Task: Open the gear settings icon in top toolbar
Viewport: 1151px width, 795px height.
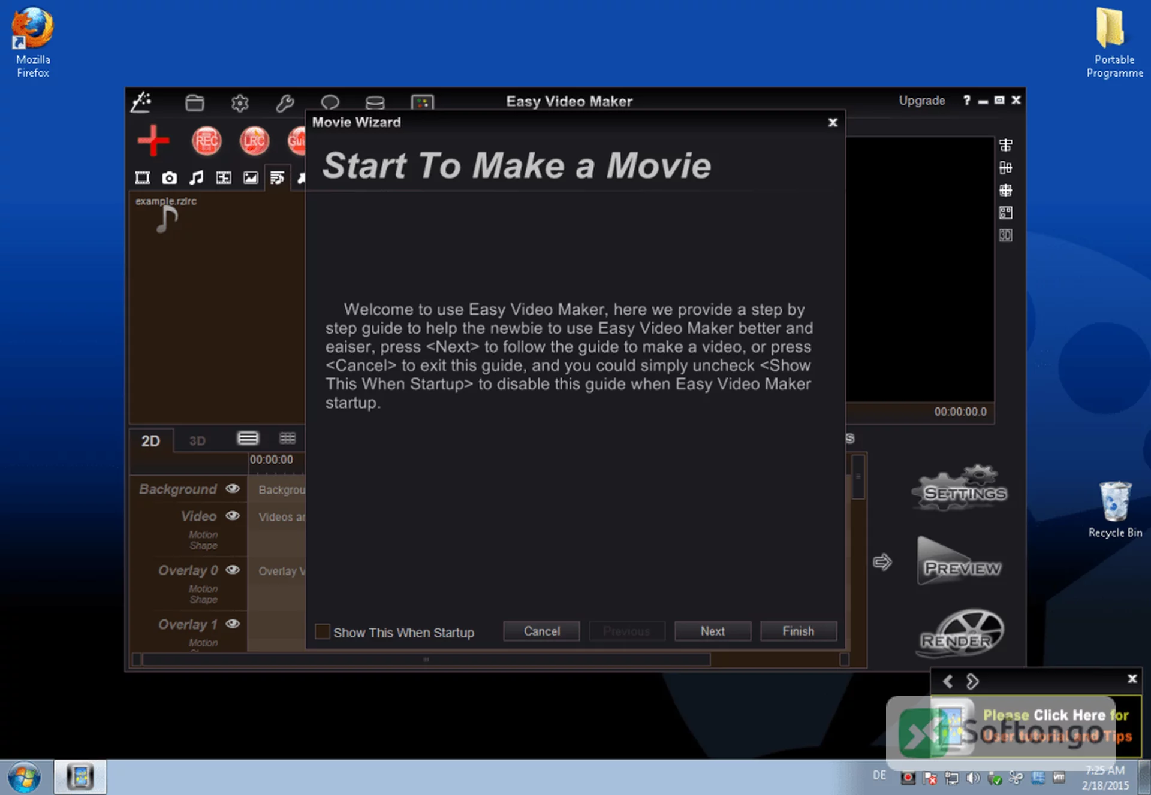Action: tap(240, 103)
